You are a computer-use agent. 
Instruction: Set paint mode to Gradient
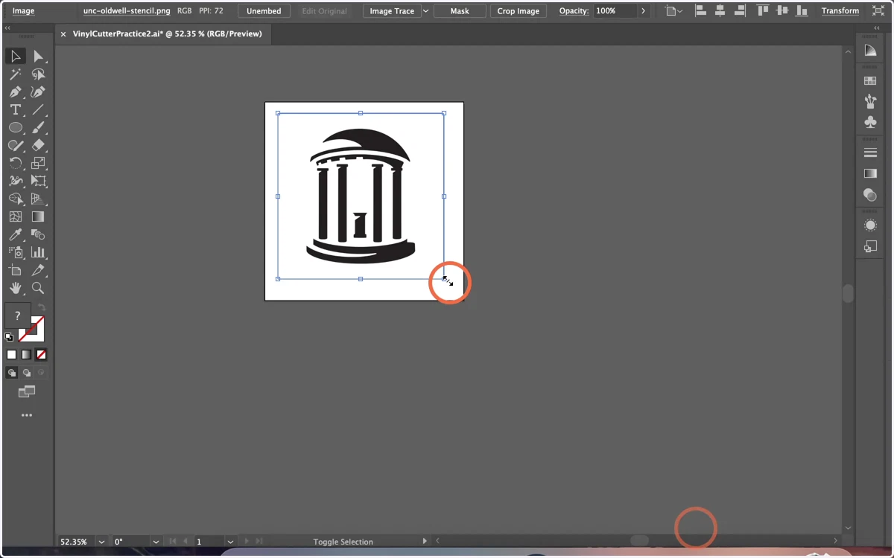point(26,355)
